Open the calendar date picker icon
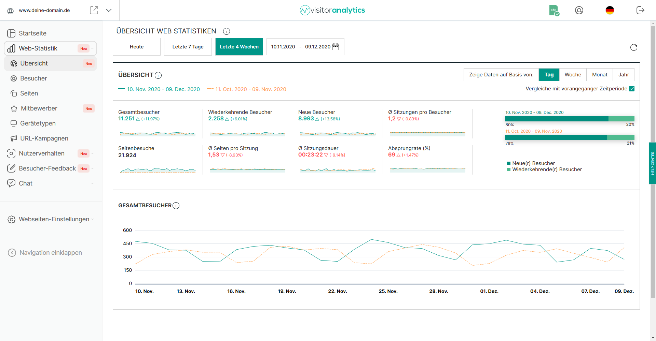Image resolution: width=656 pixels, height=341 pixels. click(336, 47)
